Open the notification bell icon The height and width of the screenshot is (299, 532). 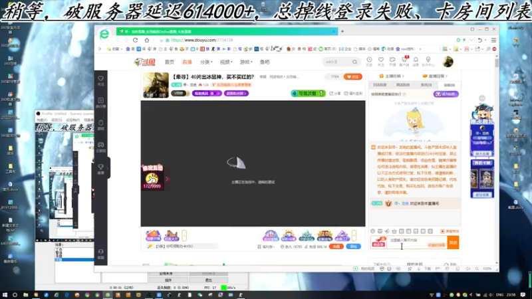(x=416, y=61)
